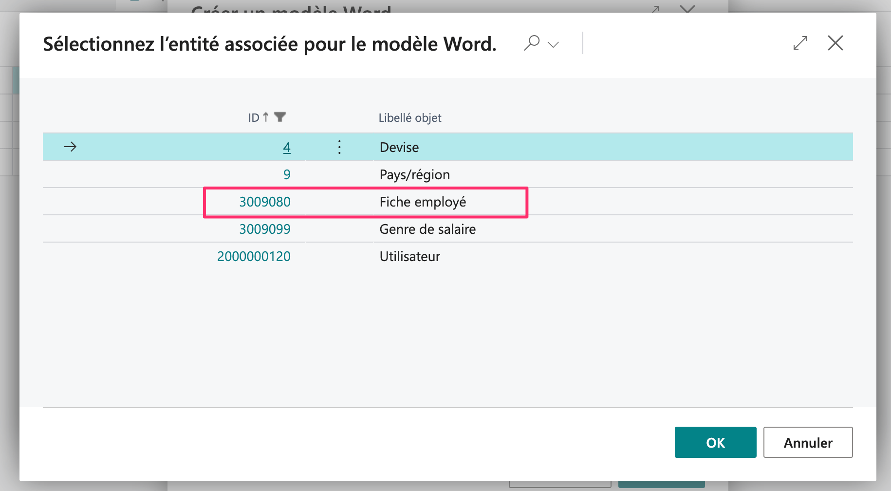
Task: Click the search magnifier icon
Action: 531,43
